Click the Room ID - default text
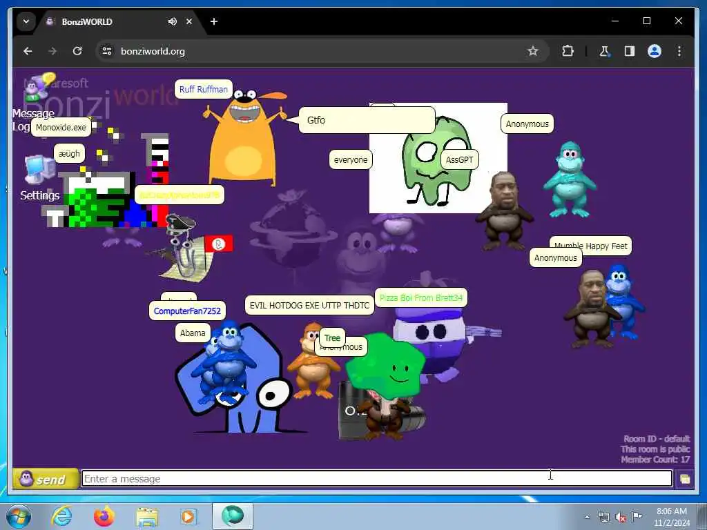The image size is (707, 530). 657,438
